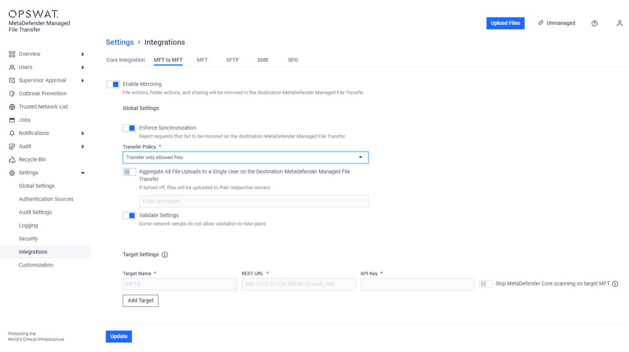Switch to the SFTP tab
Screen dimensions: 629x352
[232, 60]
